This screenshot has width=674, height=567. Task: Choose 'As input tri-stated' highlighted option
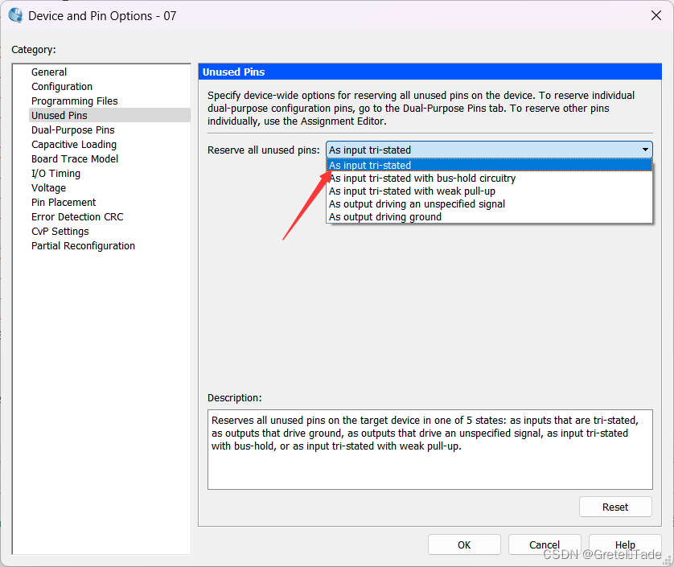(x=489, y=166)
